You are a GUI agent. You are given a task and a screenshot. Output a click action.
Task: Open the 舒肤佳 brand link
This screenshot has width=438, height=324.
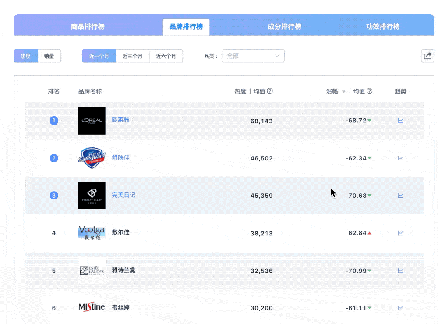121,158
